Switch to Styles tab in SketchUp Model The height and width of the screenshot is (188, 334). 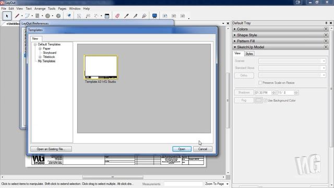pos(249,54)
